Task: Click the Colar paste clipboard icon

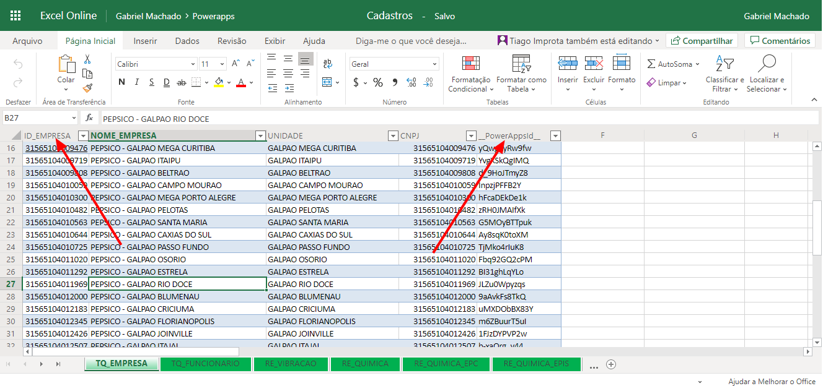Action: pyautogui.click(x=66, y=64)
